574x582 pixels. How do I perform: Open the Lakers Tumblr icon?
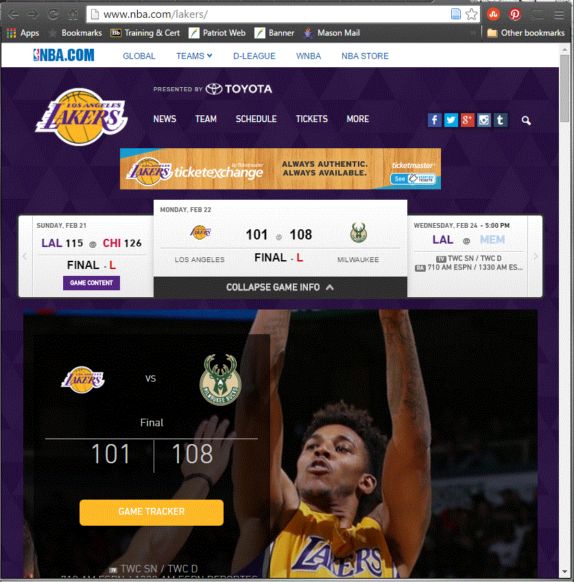(500, 120)
